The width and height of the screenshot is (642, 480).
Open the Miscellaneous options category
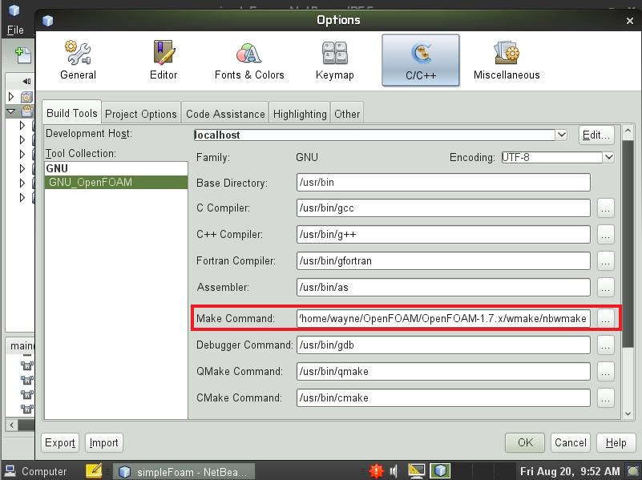click(x=507, y=61)
